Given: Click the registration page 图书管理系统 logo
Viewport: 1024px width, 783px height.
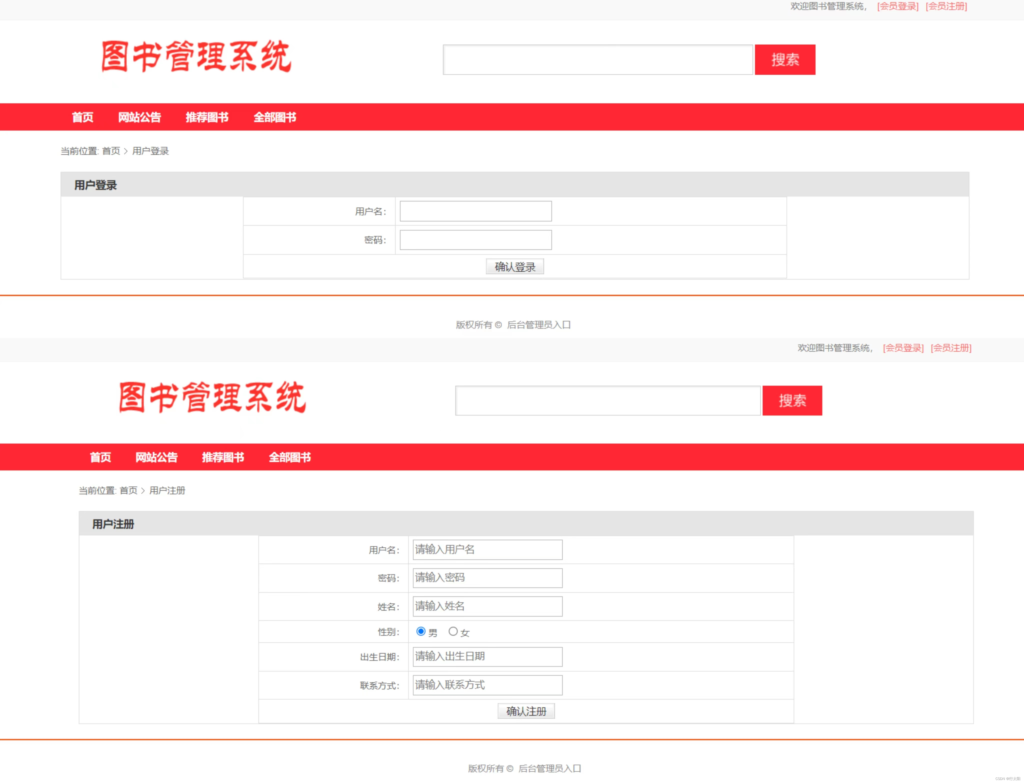Looking at the screenshot, I should (x=212, y=397).
